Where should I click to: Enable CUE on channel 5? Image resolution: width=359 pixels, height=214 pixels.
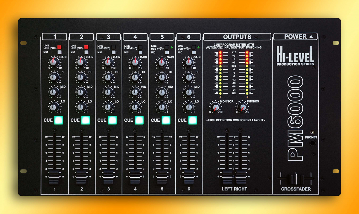click(x=166, y=120)
